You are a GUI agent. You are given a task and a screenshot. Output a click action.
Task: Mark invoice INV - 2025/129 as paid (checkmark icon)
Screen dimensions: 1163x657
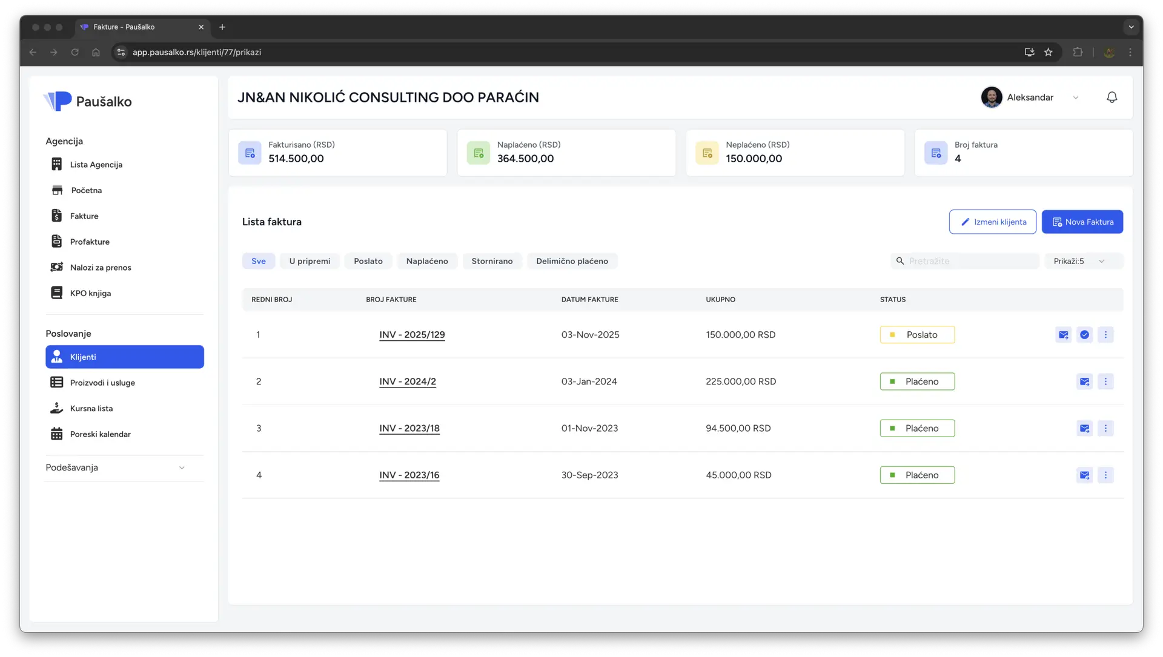coord(1084,335)
